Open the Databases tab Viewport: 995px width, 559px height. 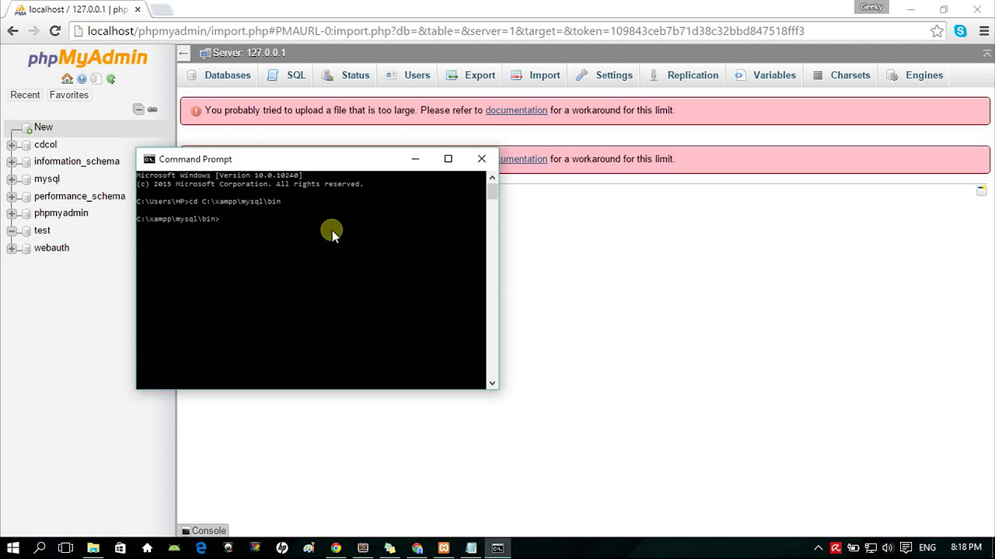[x=218, y=75]
